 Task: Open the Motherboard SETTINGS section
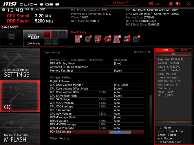(x=20, y=64)
